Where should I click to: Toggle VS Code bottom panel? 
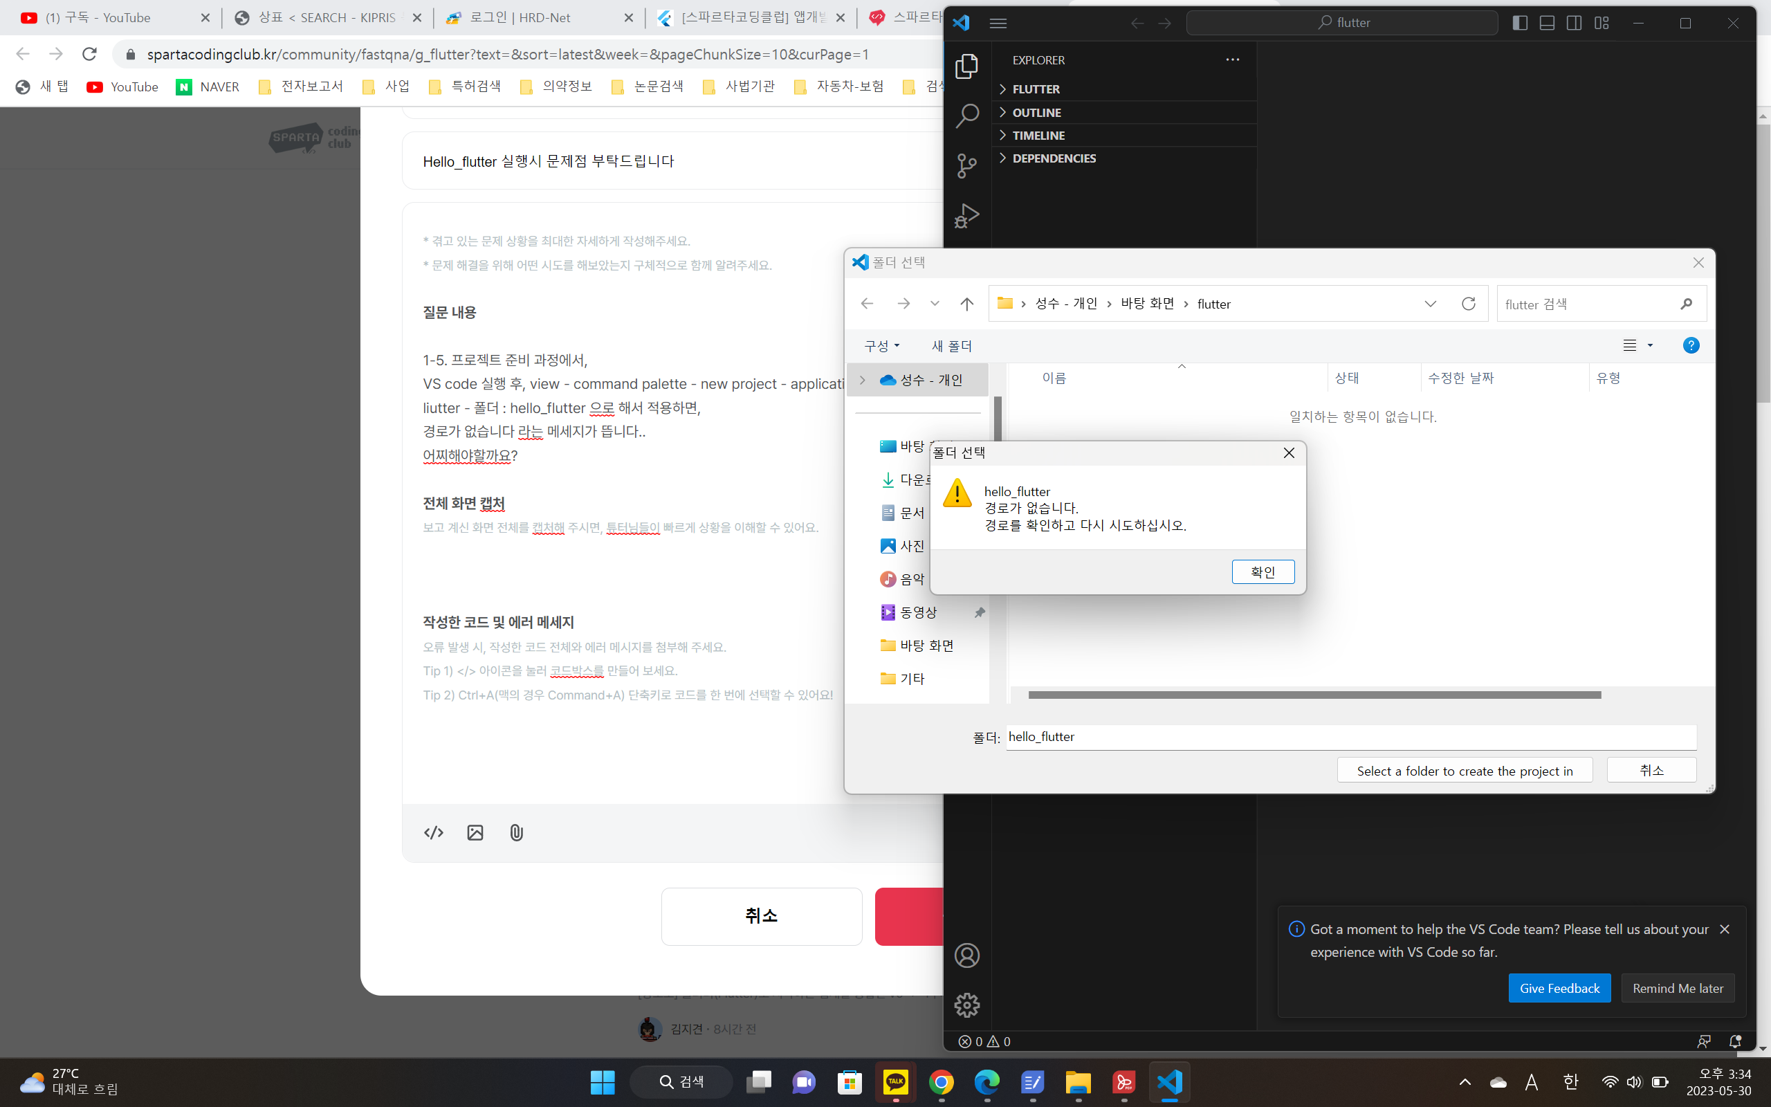pos(1547,23)
